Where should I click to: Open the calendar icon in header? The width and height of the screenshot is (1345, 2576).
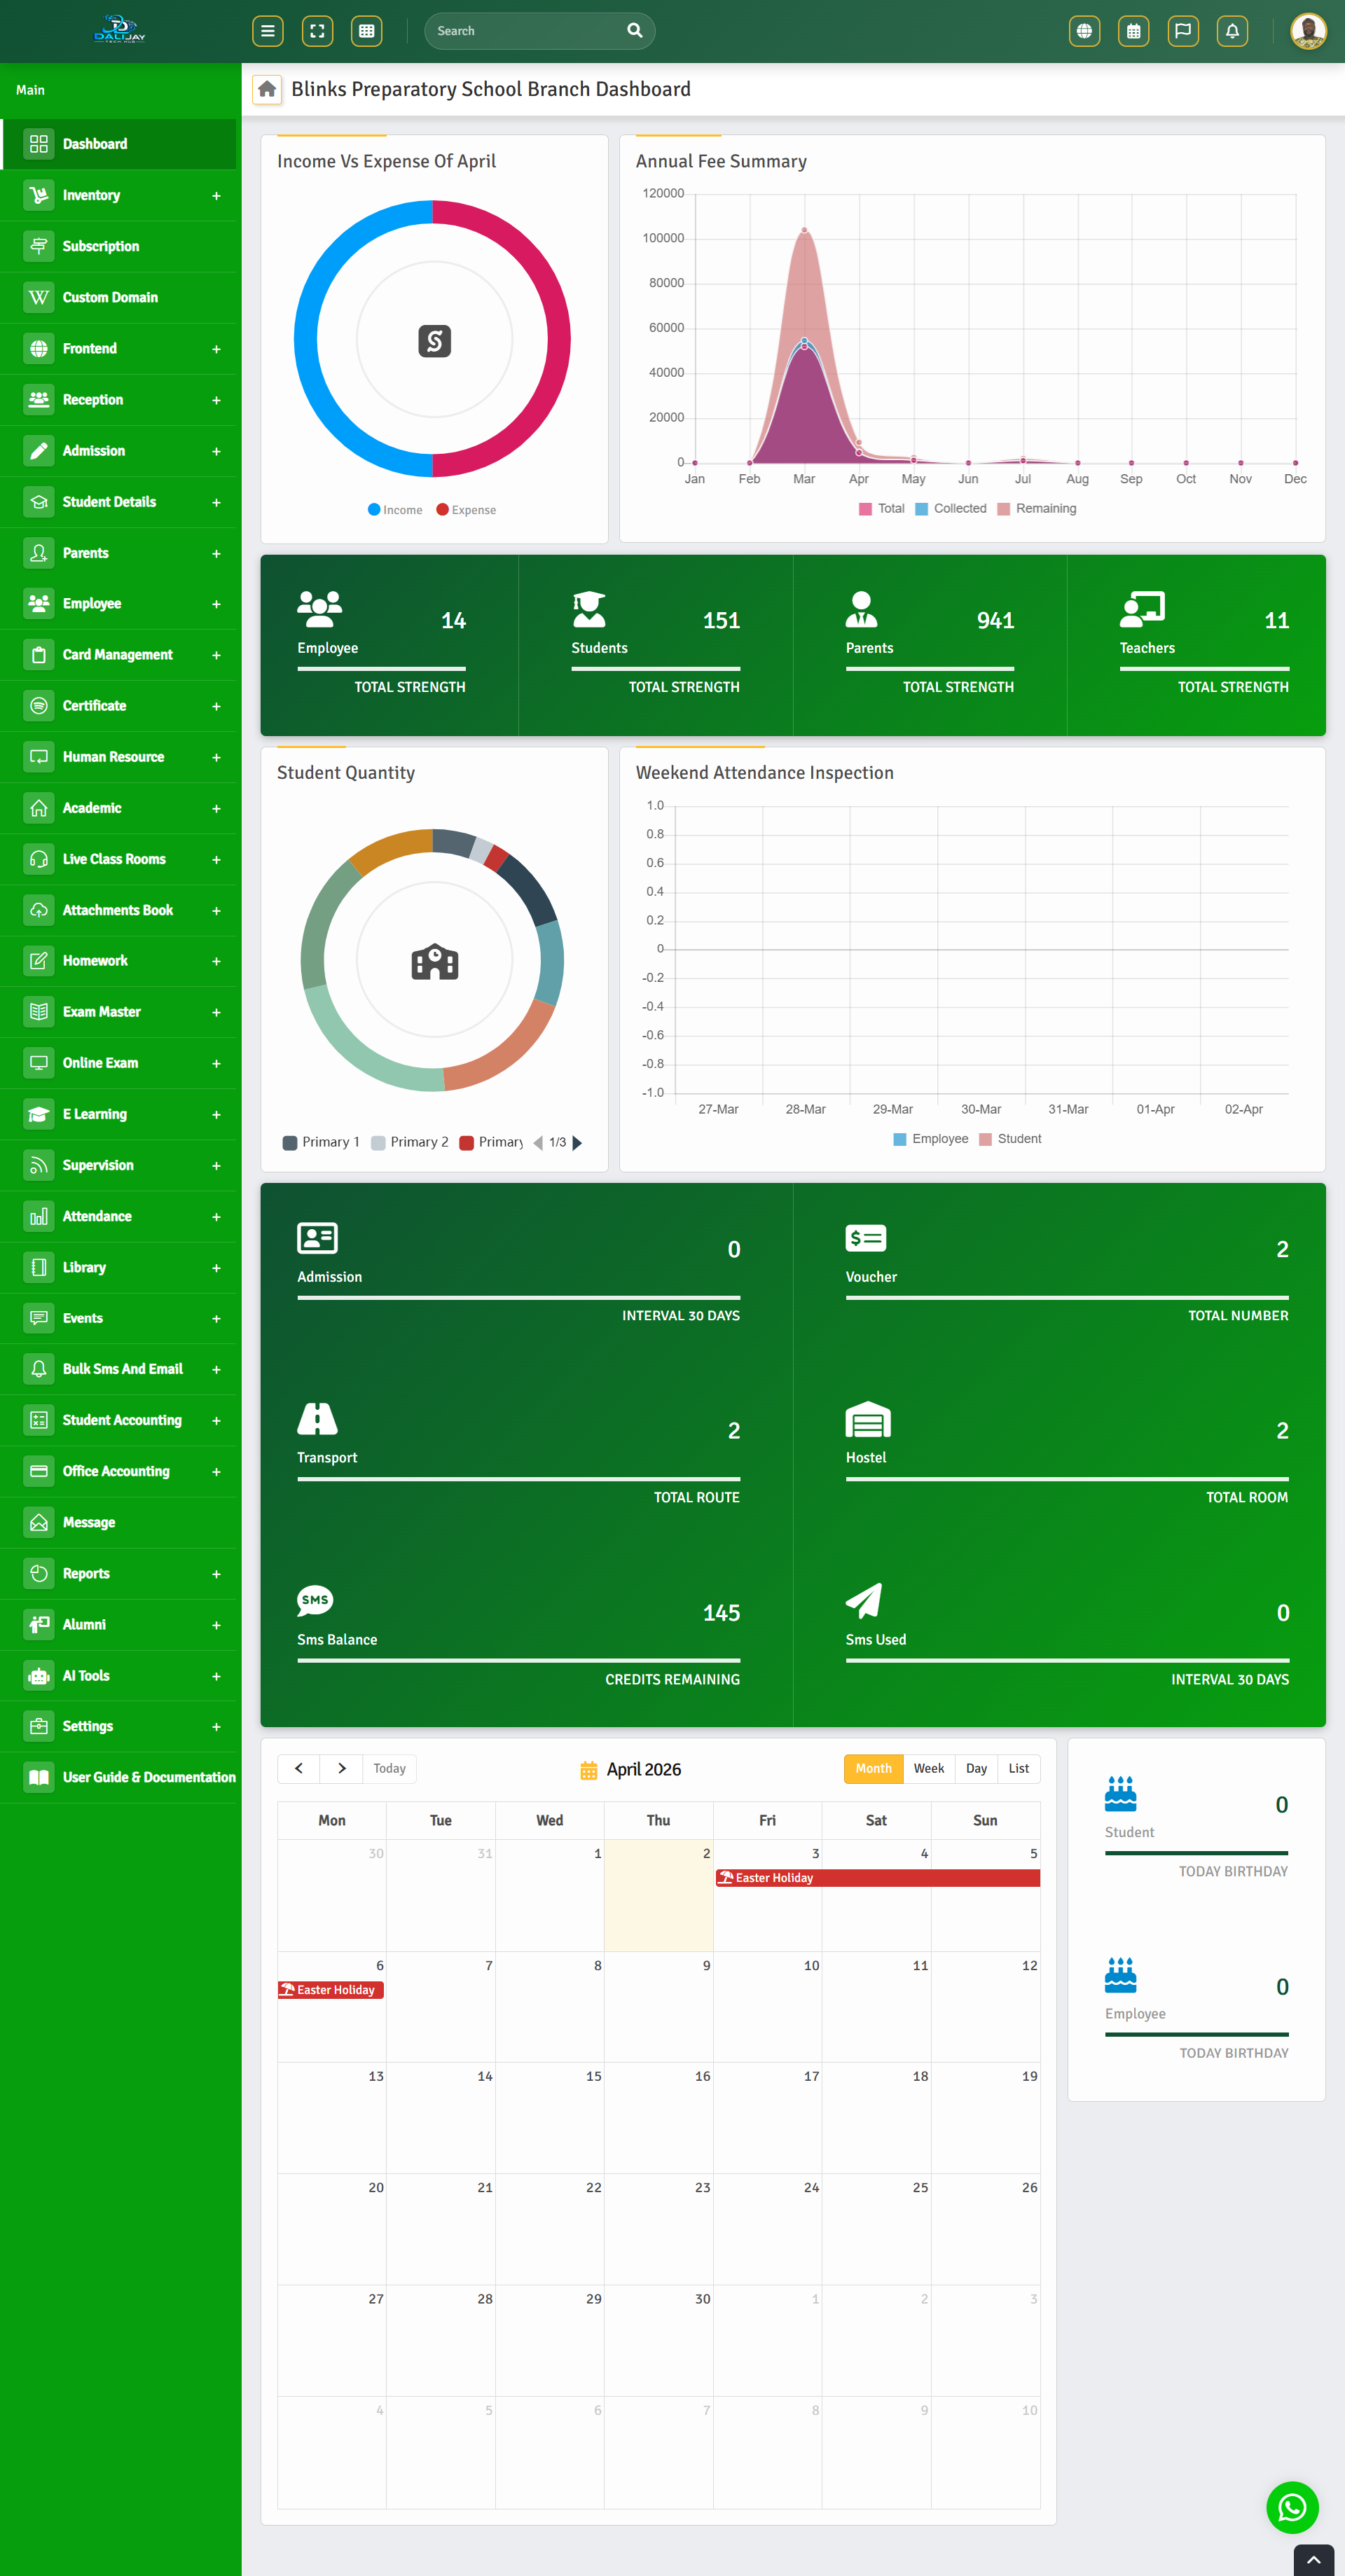(x=1133, y=31)
